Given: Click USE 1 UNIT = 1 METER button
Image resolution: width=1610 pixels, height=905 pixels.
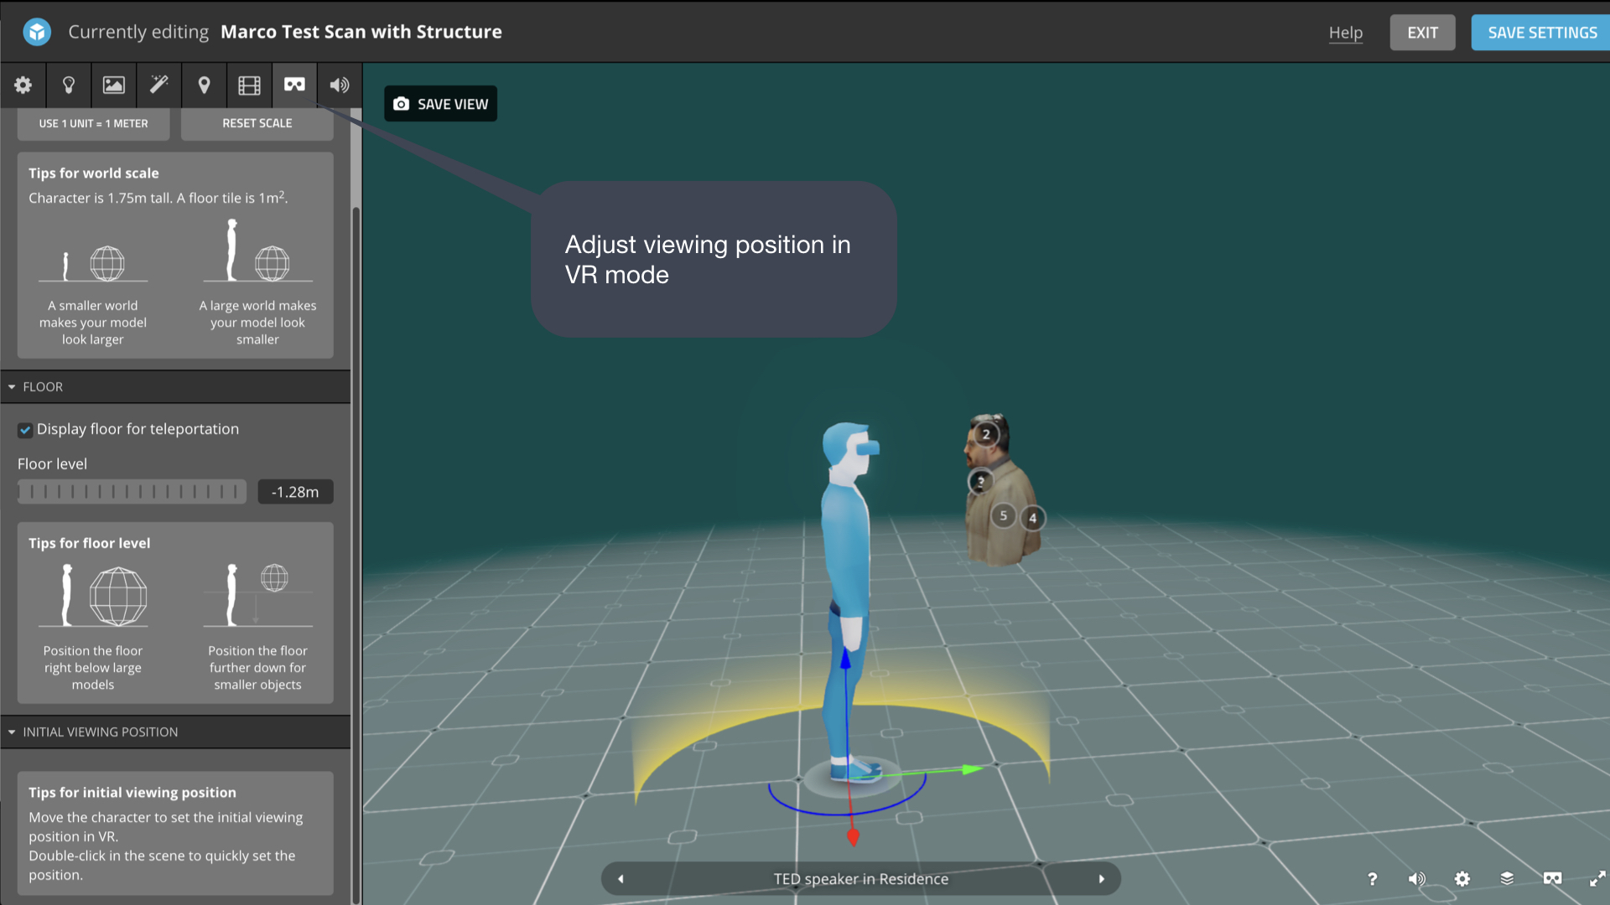Looking at the screenshot, I should (93, 123).
